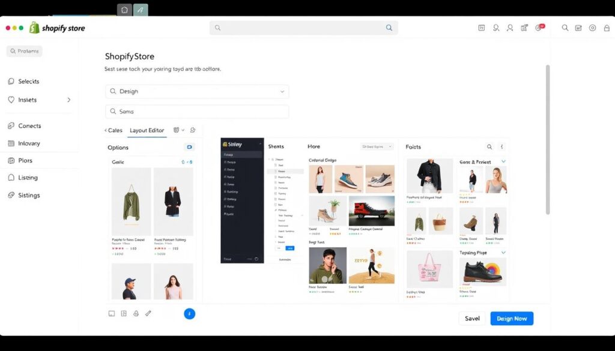The width and height of the screenshot is (615, 351).
Task: Click the Shopify bag logo icon
Action: pos(34,28)
